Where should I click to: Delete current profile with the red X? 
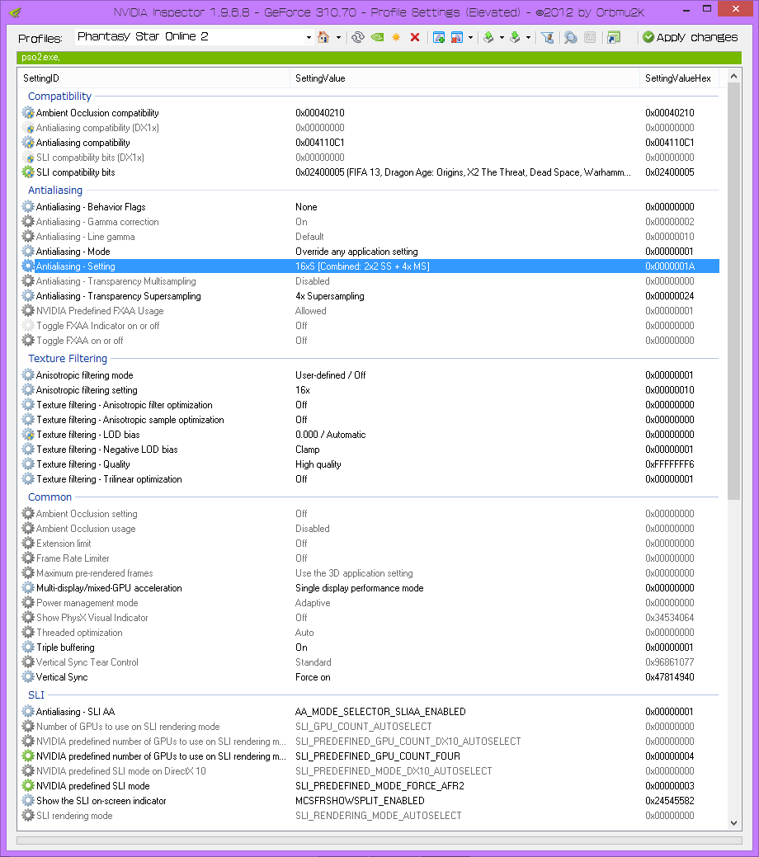pyautogui.click(x=415, y=37)
